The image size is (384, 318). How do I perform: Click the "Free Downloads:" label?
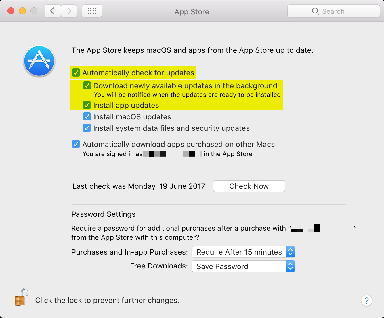pyautogui.click(x=159, y=266)
